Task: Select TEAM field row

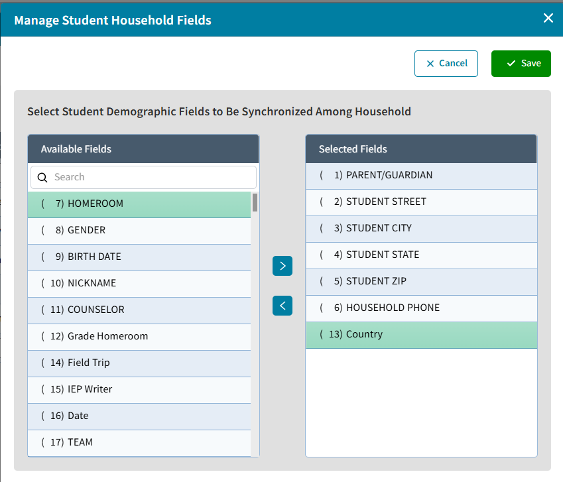Action: pos(139,444)
